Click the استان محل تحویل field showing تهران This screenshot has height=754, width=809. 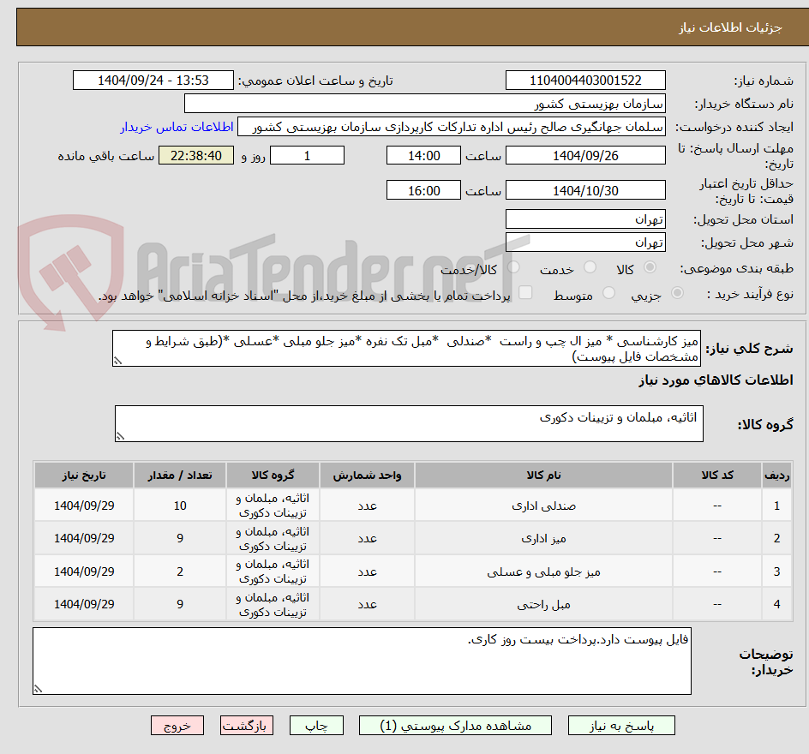tap(585, 218)
